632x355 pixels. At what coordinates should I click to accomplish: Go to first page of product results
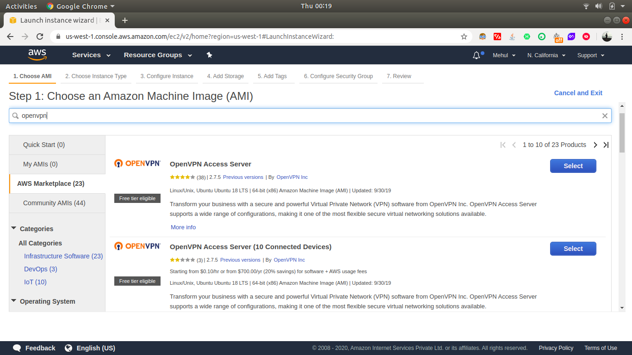[503, 145]
